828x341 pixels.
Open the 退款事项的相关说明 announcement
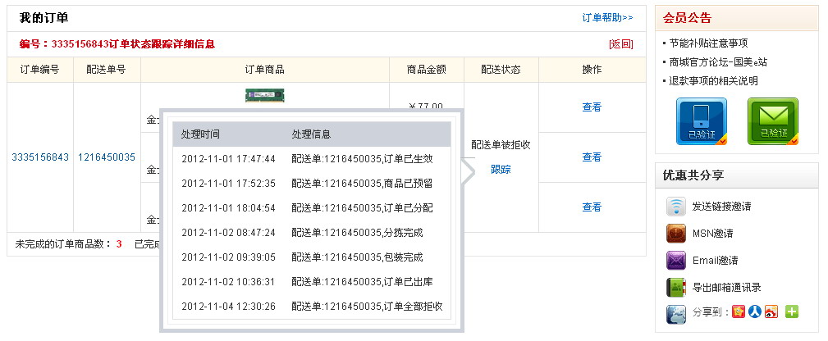pos(713,80)
